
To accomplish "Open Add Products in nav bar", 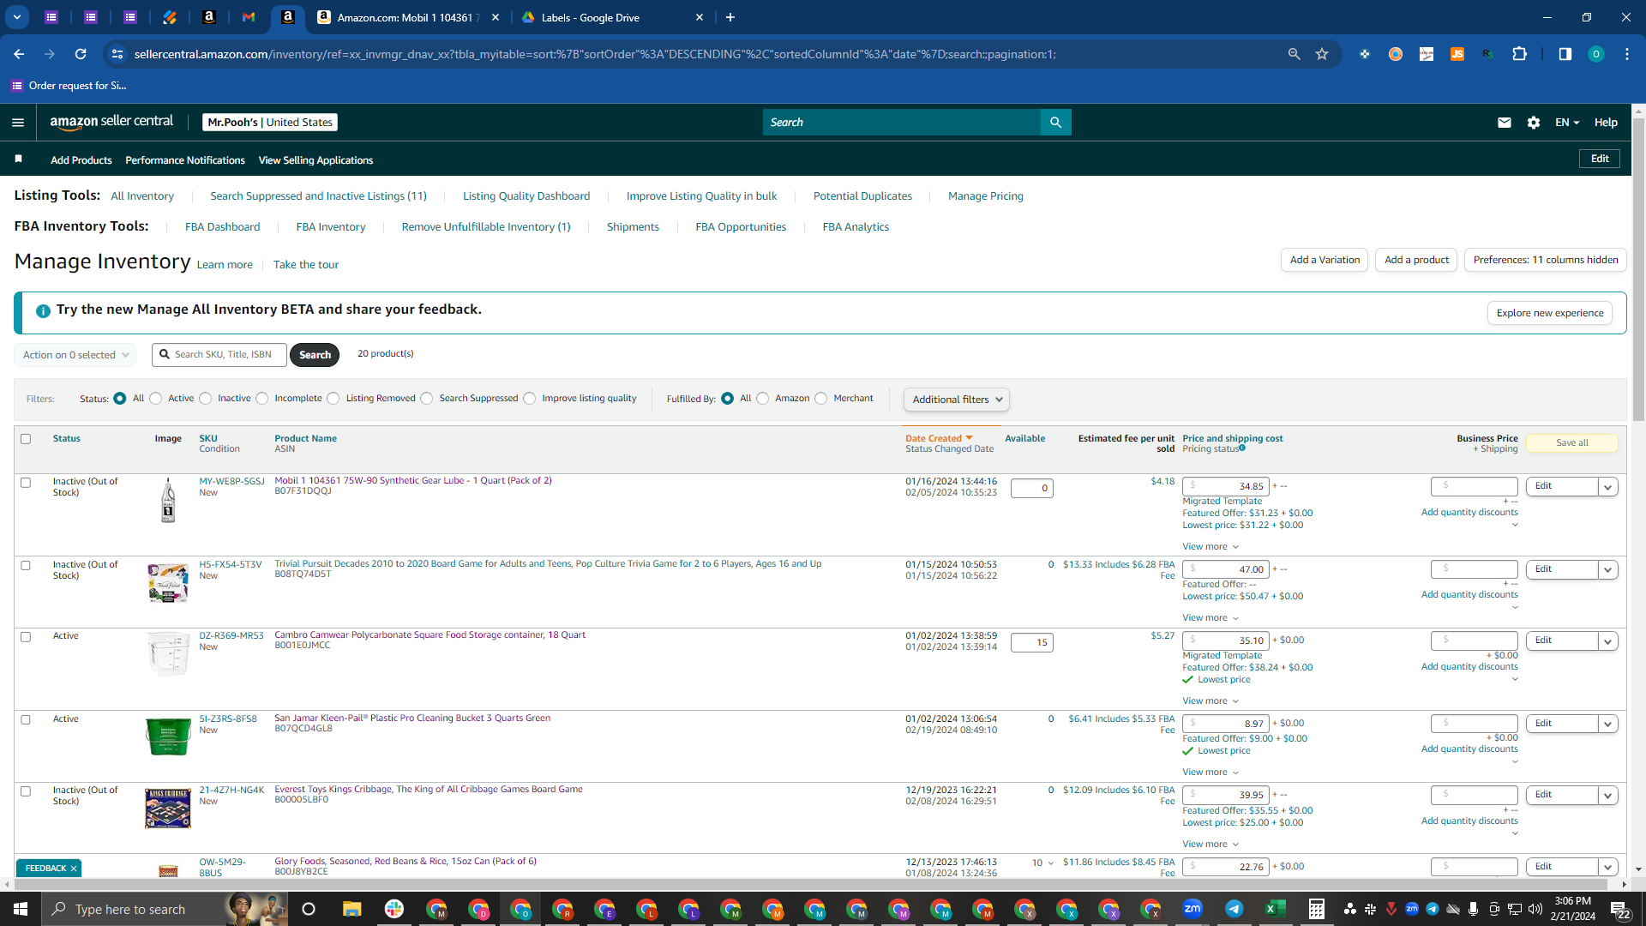I will click(81, 160).
